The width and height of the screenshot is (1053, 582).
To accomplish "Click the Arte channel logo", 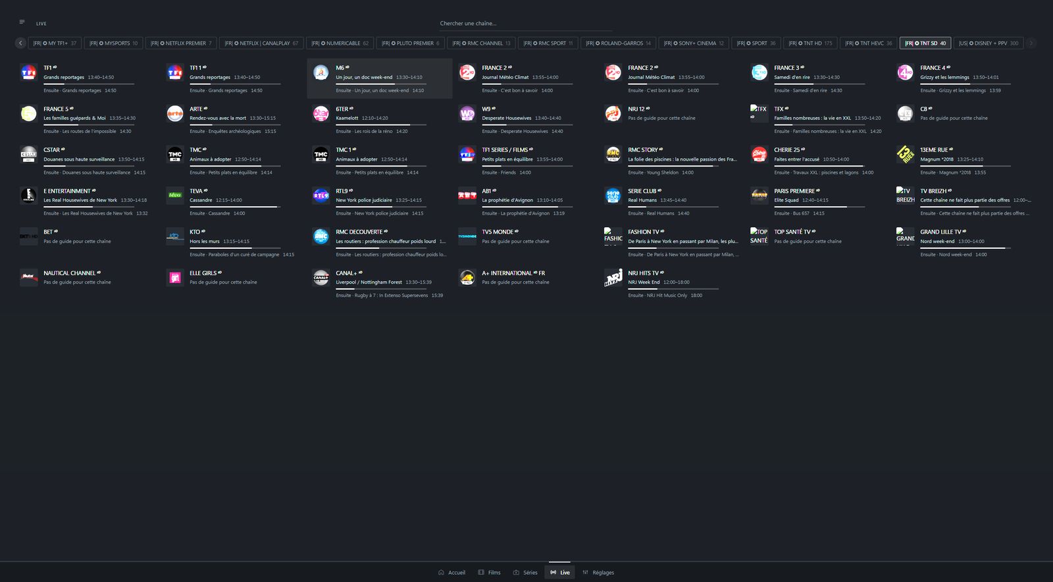I will tap(175, 113).
